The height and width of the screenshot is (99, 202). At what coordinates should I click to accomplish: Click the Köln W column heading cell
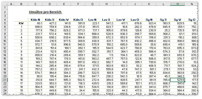coord(64,20)
